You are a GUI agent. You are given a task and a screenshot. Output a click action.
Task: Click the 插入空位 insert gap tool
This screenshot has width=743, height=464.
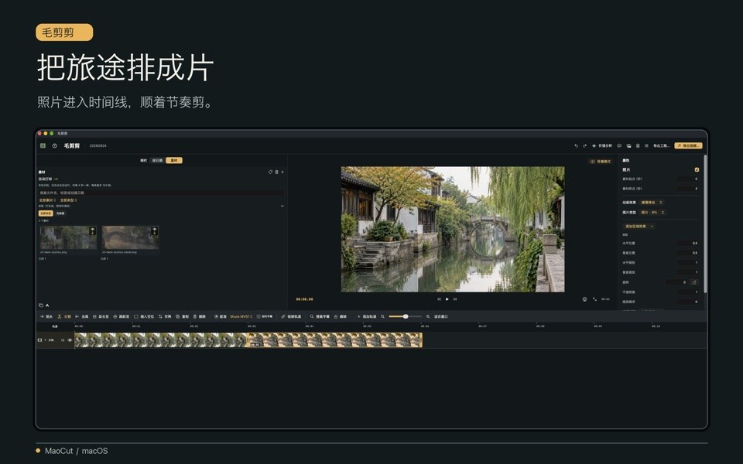(x=144, y=316)
